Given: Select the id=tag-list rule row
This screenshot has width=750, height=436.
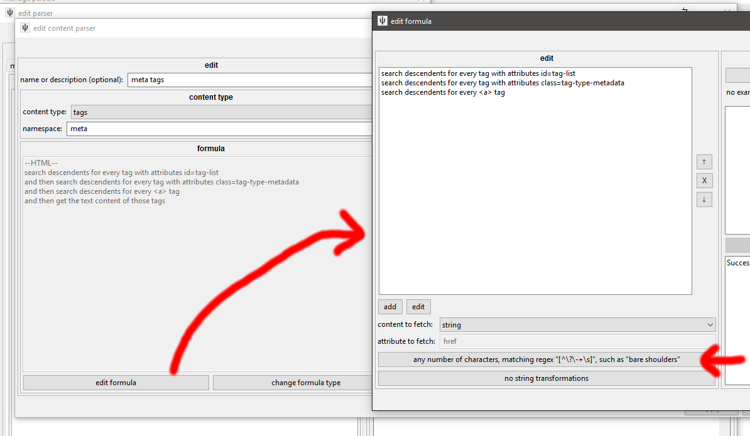Looking at the screenshot, I should [478, 73].
